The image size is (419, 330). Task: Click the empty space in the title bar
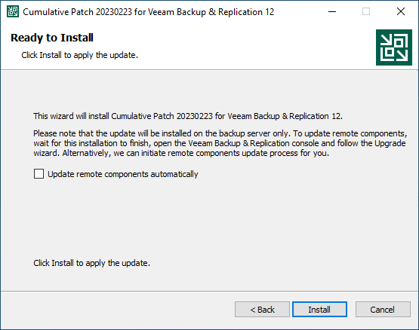click(x=298, y=12)
